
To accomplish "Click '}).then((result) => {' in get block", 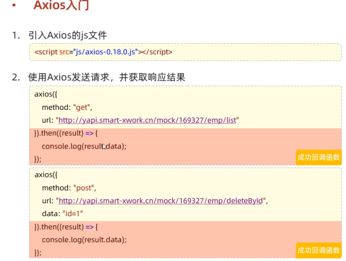I will pos(66,133).
